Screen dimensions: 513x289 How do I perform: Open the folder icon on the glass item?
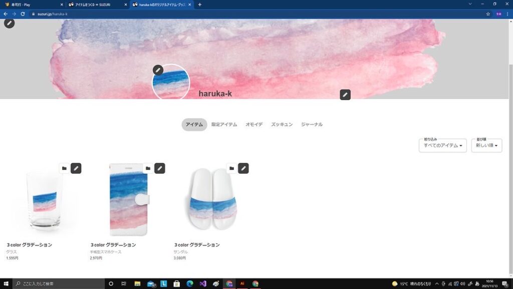pyautogui.click(x=64, y=168)
